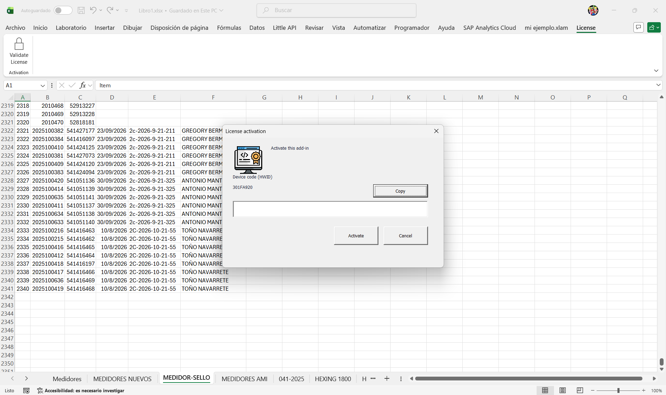
Task: Add a new sheet with plus icon
Action: click(x=387, y=379)
